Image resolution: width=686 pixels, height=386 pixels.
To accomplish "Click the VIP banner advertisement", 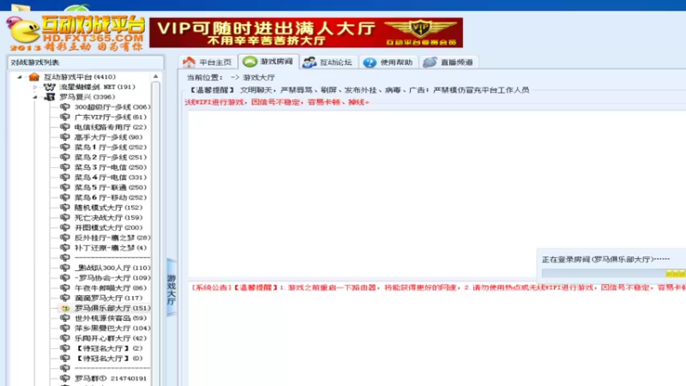I will tap(306, 33).
